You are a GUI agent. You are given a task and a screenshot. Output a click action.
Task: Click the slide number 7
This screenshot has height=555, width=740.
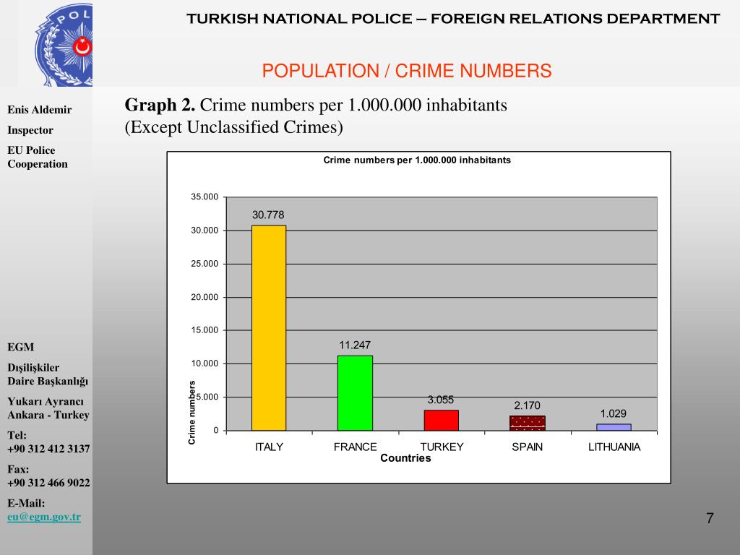(x=710, y=518)
